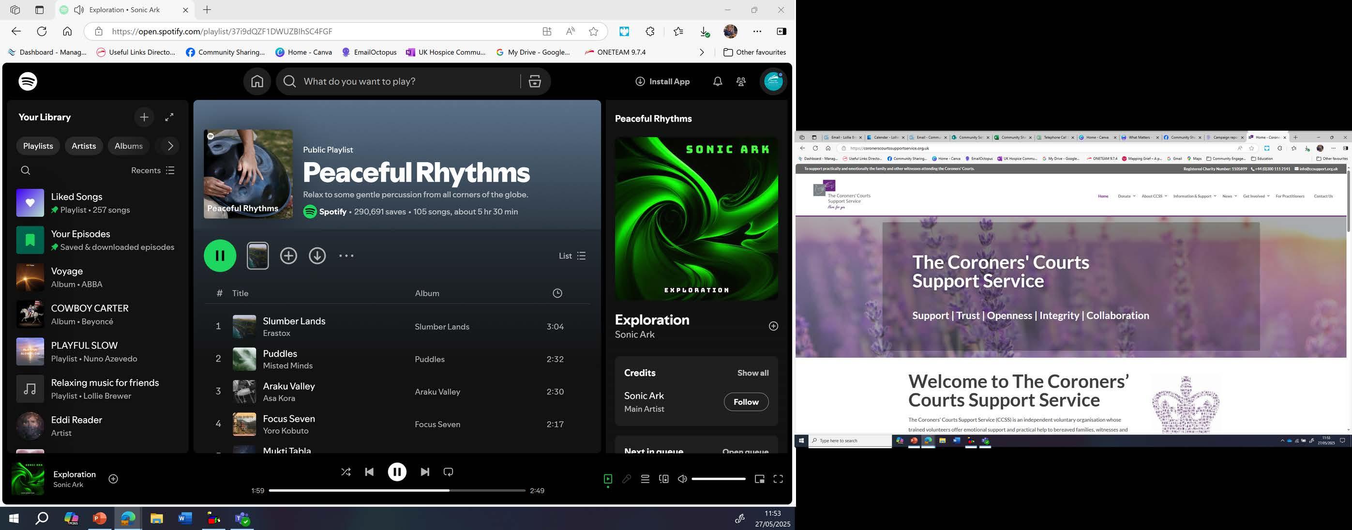The width and height of the screenshot is (1352, 530).
Task: Select the Artists filter chip
Action: [x=83, y=146]
